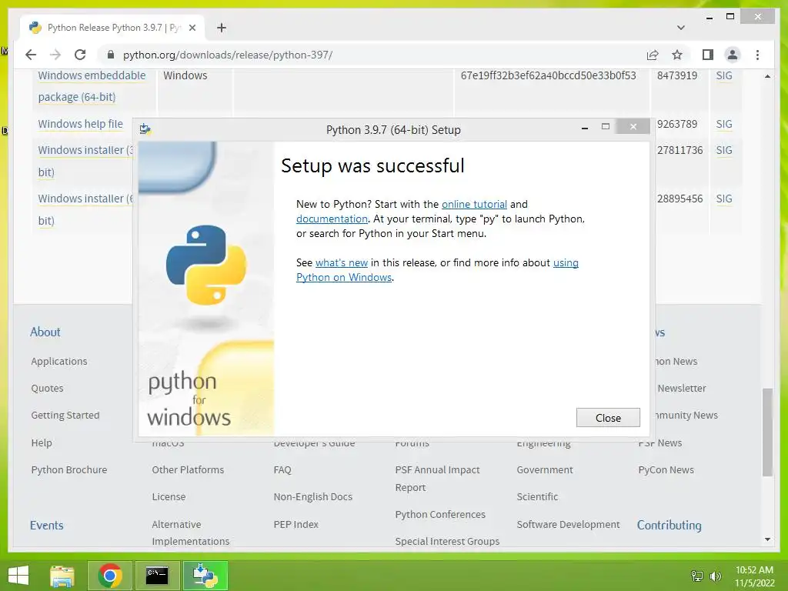
Task: Expand the tab search dropdown arrow
Action: coord(681,28)
